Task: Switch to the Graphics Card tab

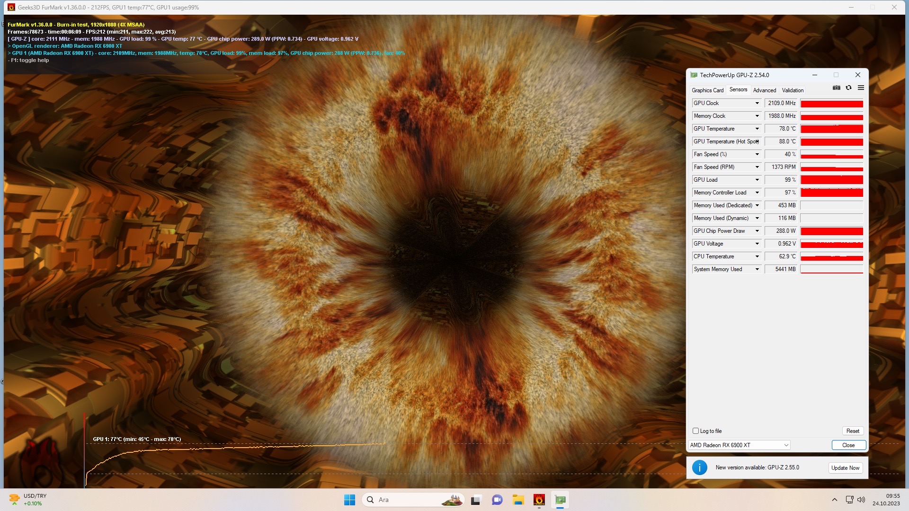Action: pos(707,90)
